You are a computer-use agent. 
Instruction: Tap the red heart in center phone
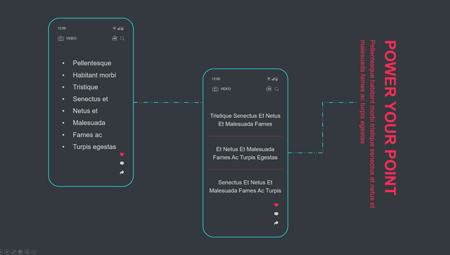pyautogui.click(x=276, y=205)
